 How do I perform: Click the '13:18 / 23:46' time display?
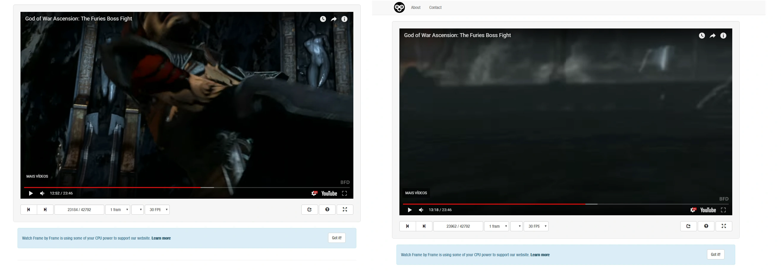tap(440, 210)
